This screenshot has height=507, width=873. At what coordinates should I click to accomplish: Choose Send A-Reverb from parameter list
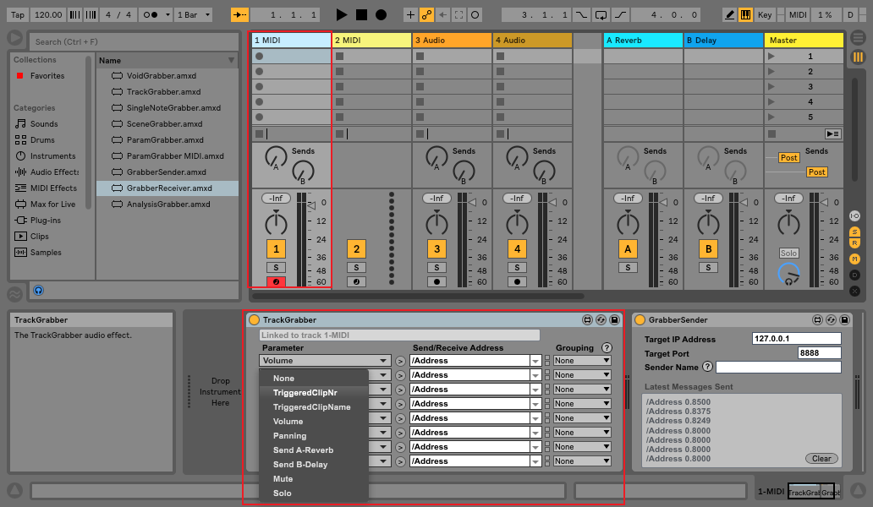tap(303, 450)
